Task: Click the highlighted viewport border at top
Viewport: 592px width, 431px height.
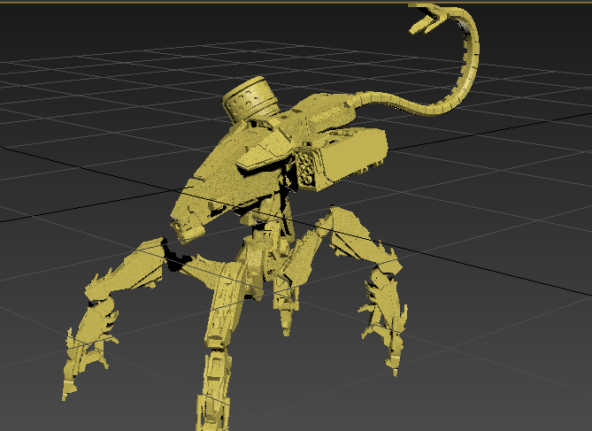Action: pyautogui.click(x=265, y=2)
